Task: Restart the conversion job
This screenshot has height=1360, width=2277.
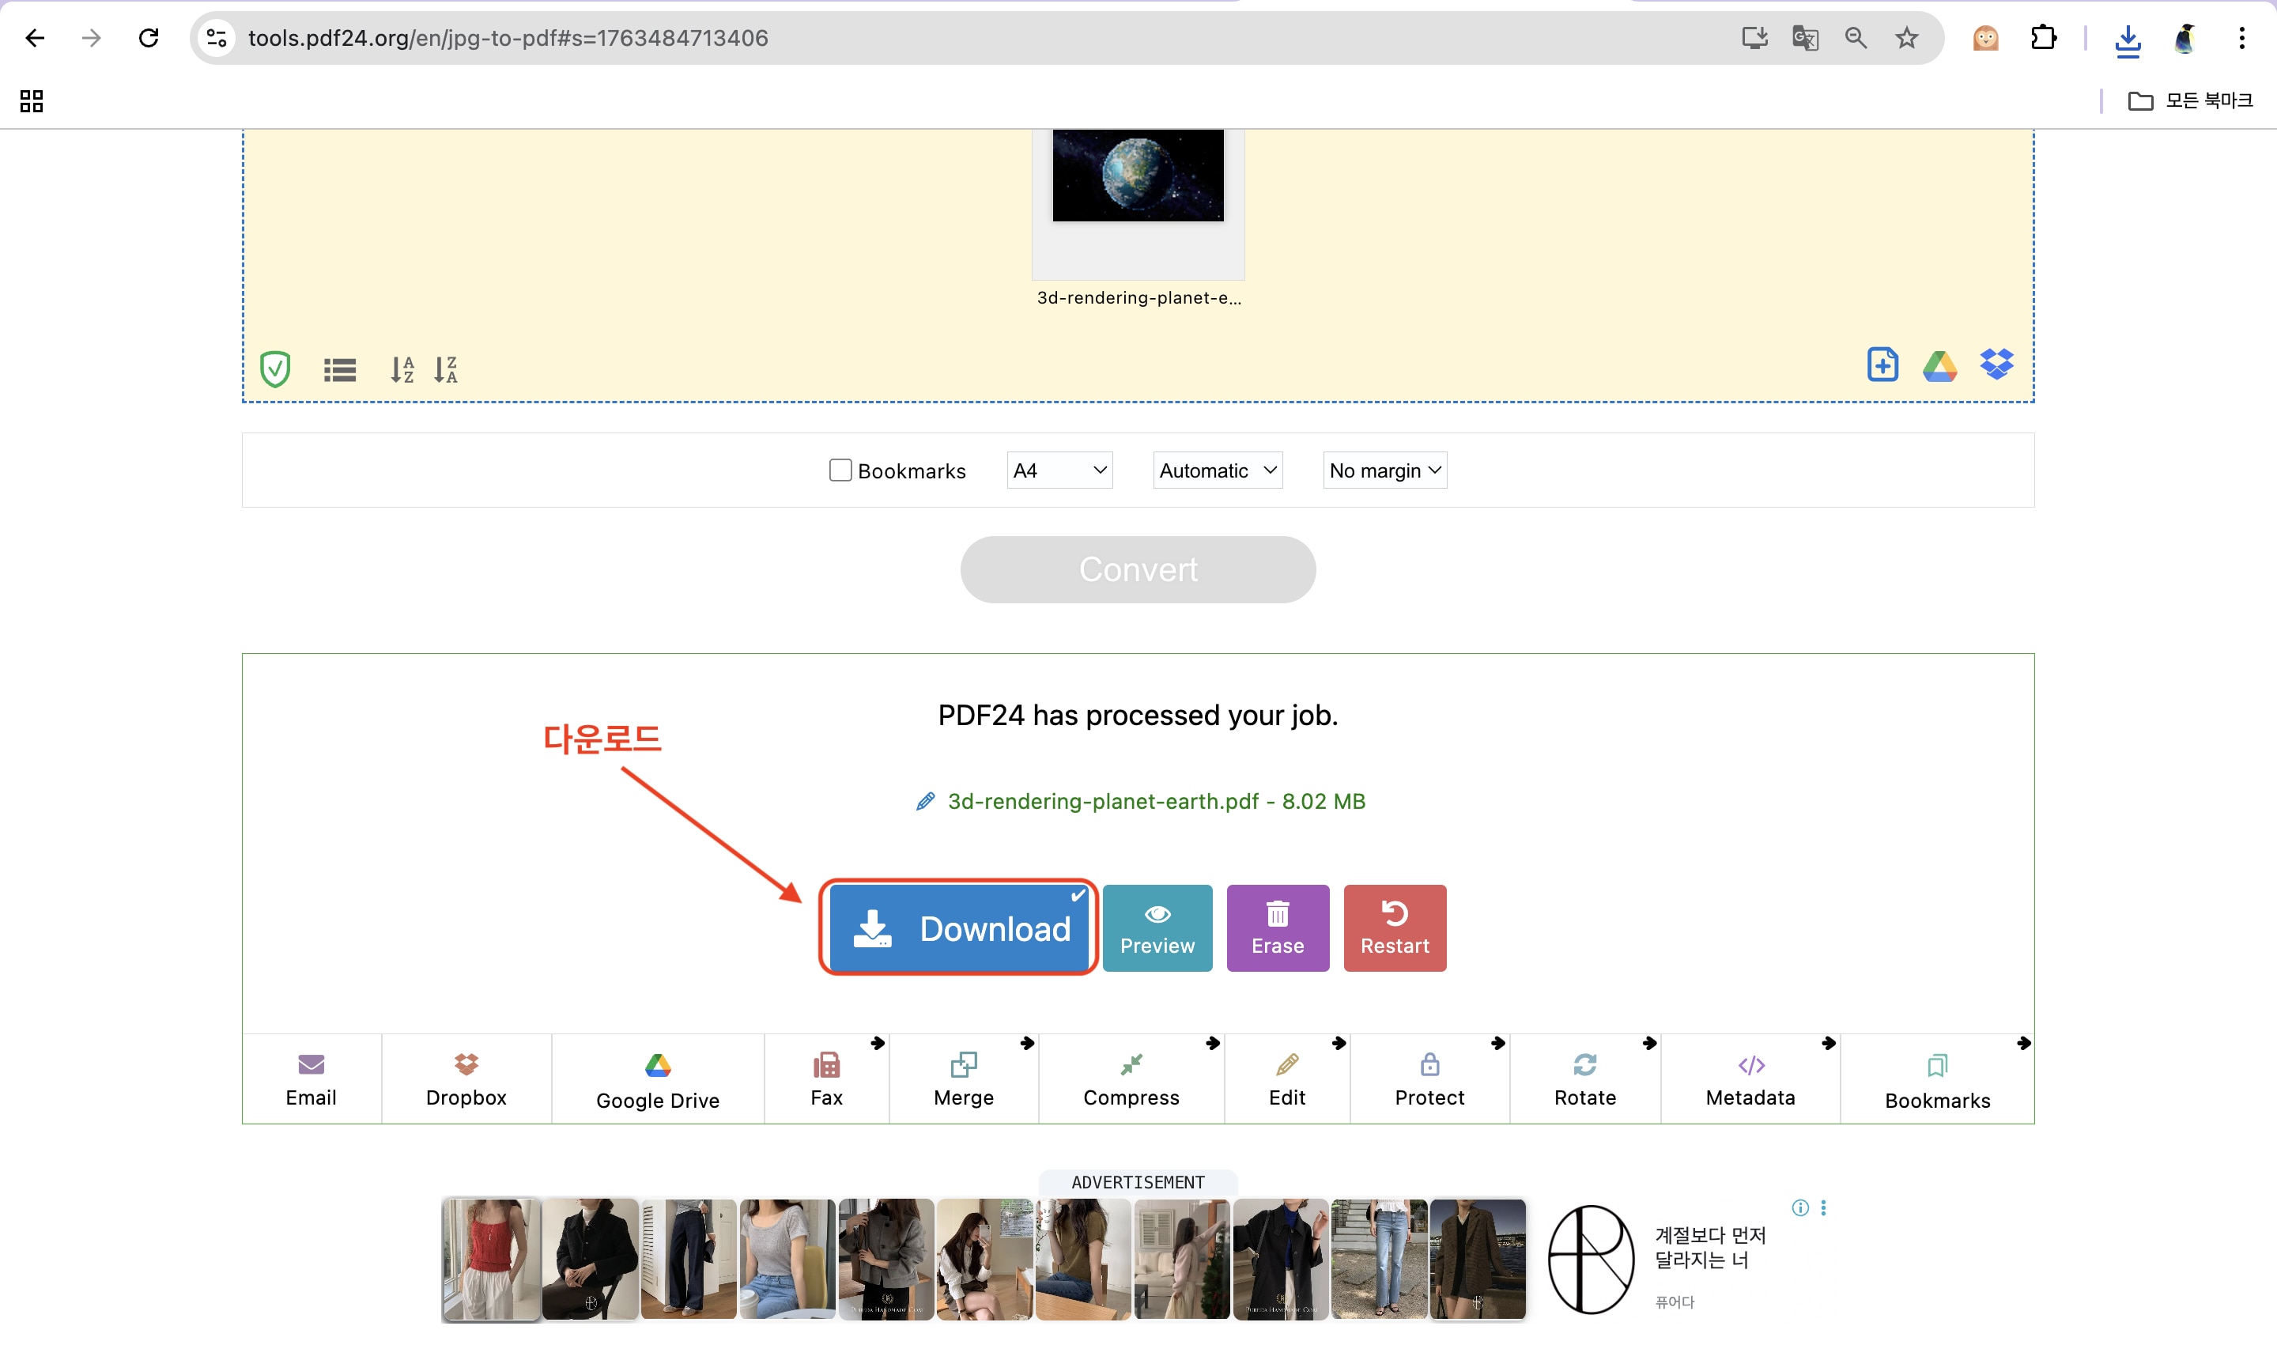Action: (x=1394, y=928)
